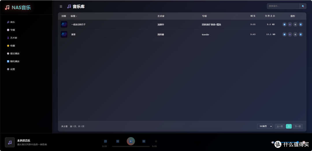Click the duration 5:43
312x151 pixels.
click(x=253, y=34)
